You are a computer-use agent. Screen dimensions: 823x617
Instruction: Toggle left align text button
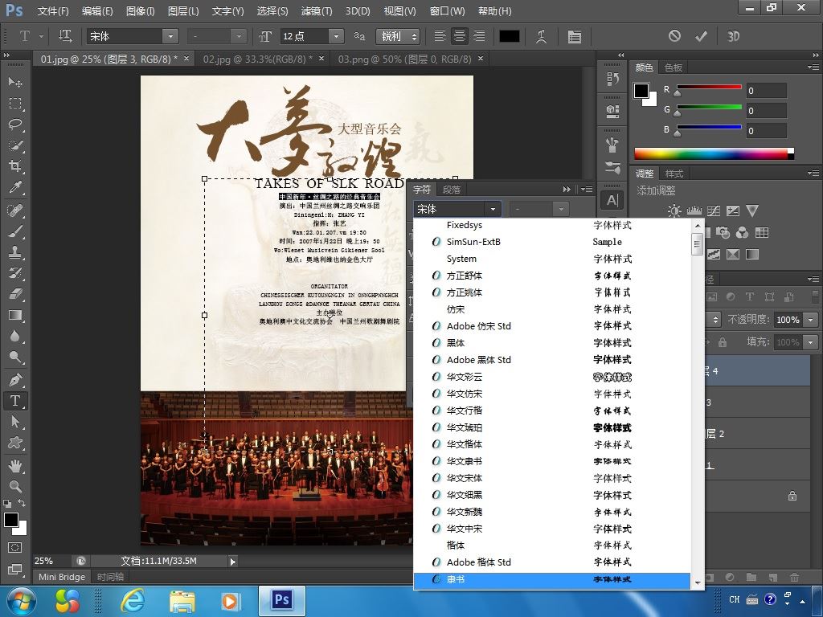coord(440,36)
